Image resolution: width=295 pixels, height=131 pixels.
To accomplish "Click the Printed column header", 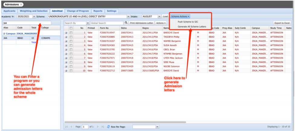I will [92, 28].
